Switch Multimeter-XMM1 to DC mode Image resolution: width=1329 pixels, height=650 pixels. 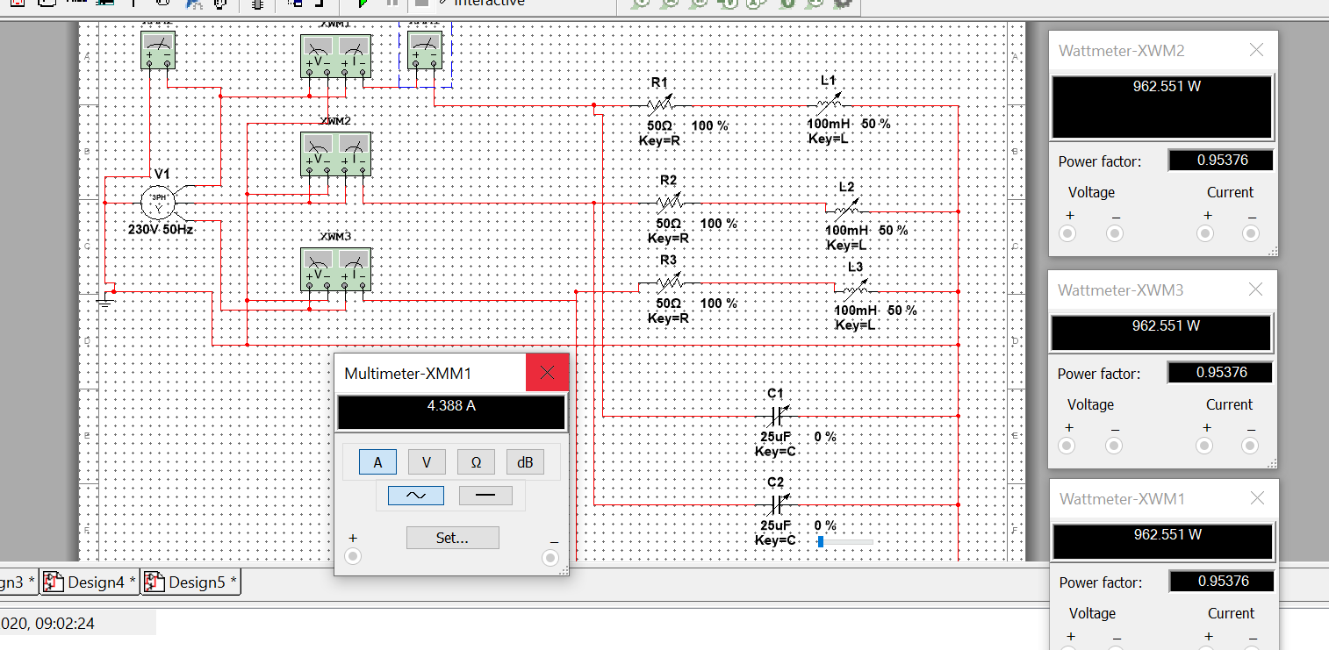[486, 495]
